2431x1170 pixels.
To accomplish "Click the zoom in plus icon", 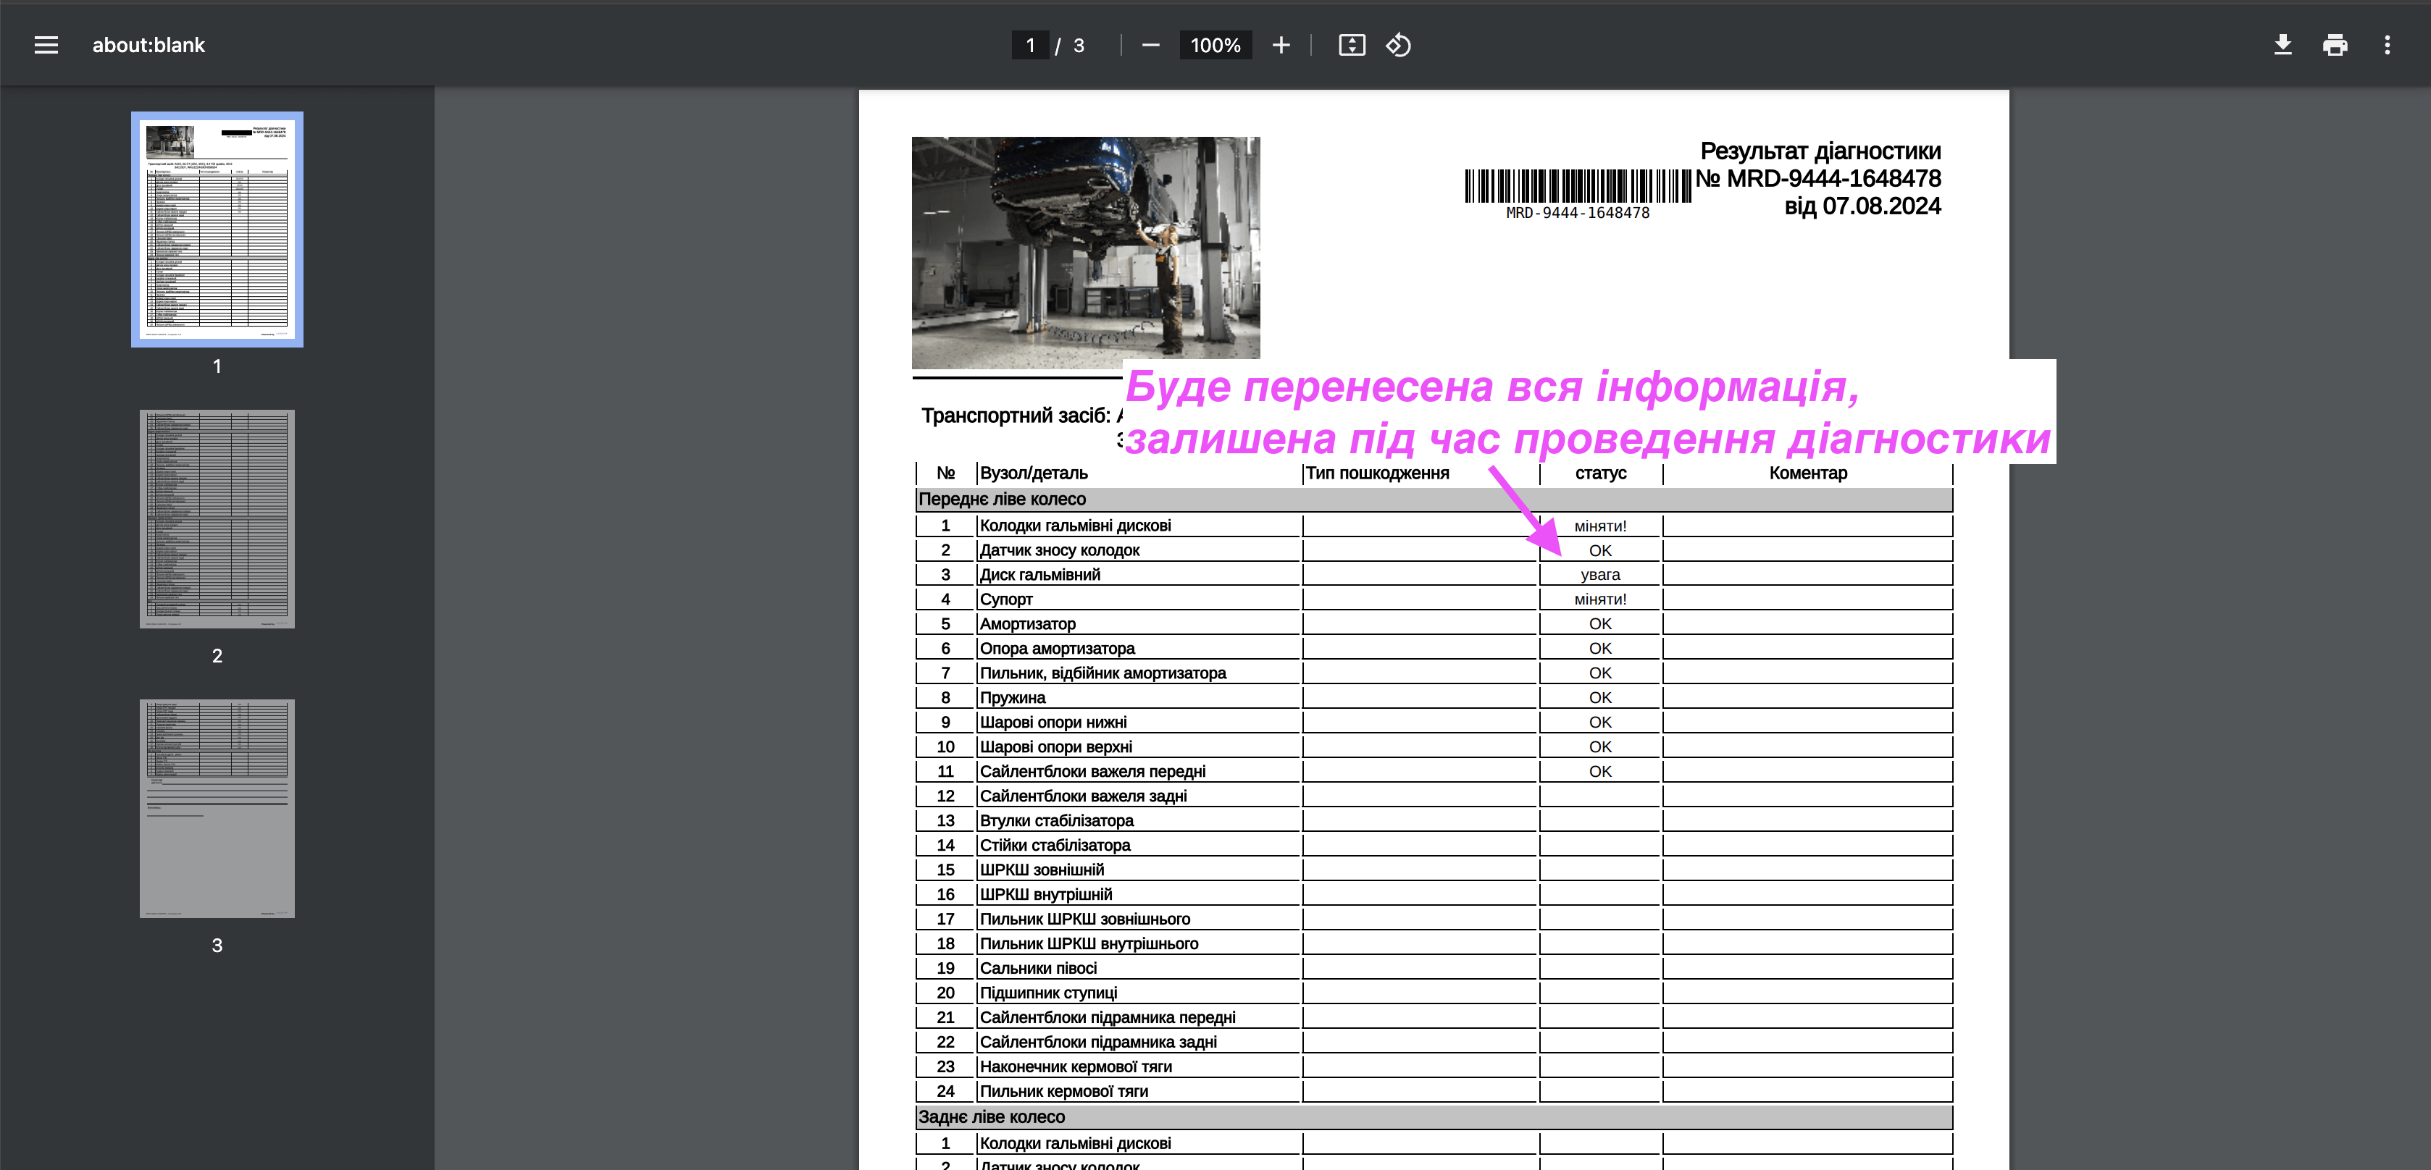I will coord(1281,46).
